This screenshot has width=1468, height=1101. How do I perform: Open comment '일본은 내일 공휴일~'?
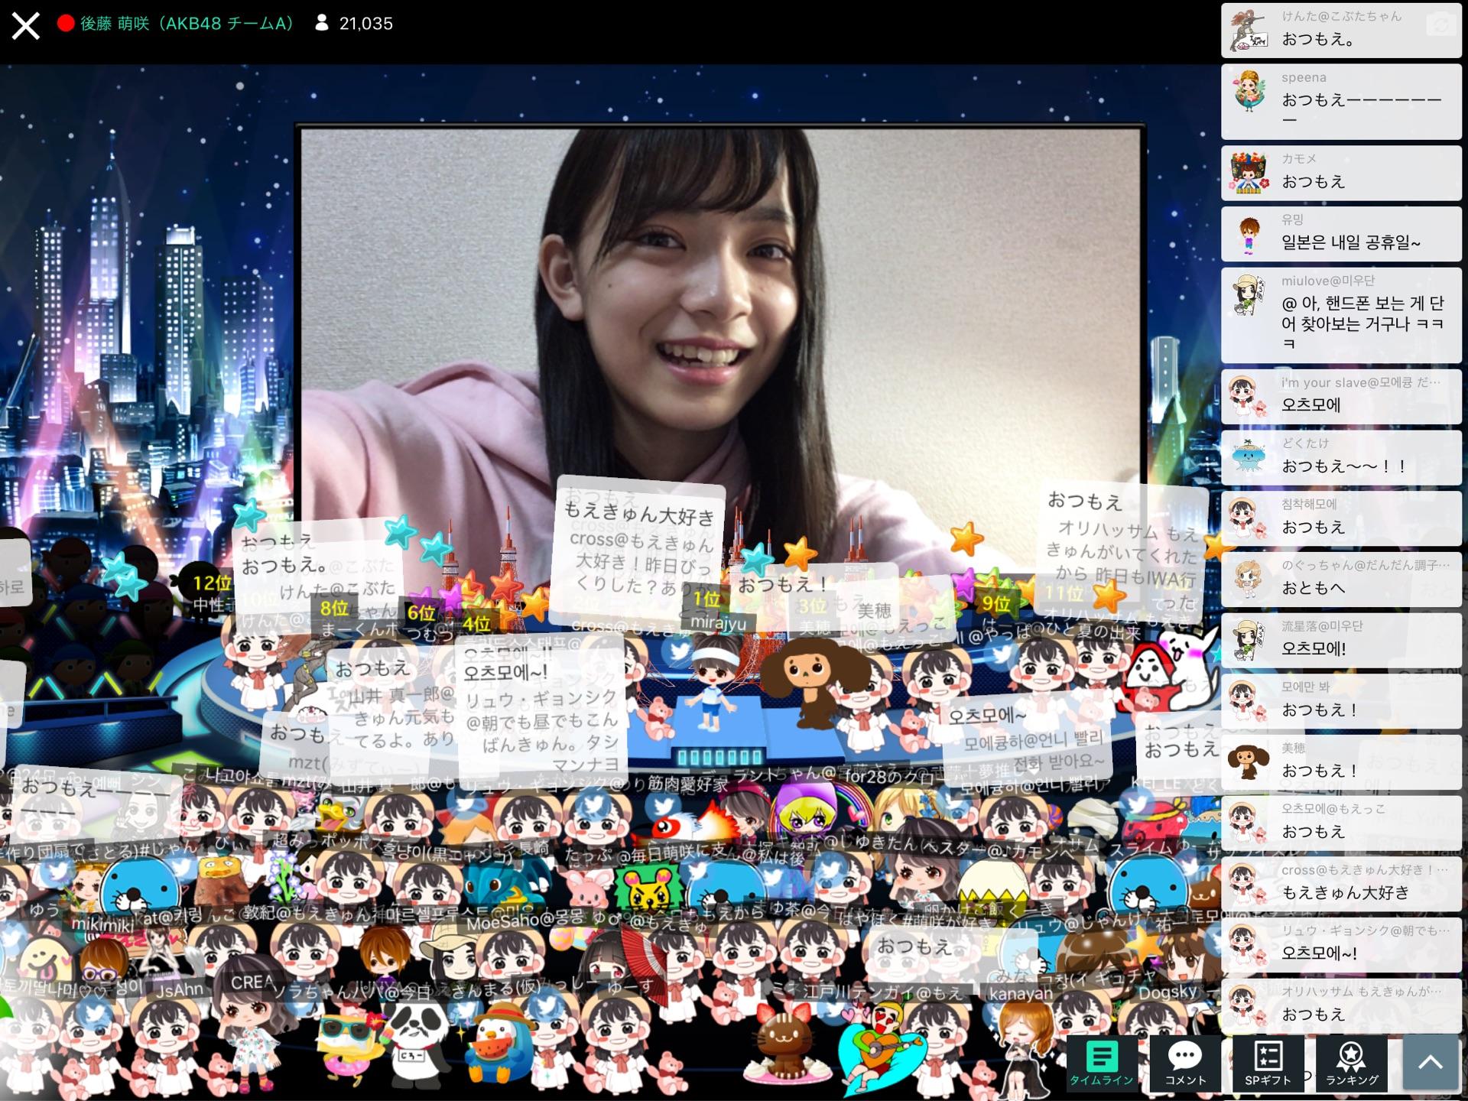[x=1341, y=234]
